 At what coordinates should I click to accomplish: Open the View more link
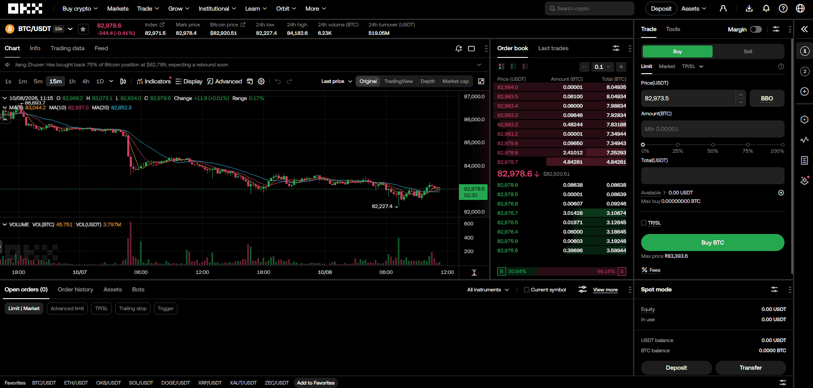[605, 290]
